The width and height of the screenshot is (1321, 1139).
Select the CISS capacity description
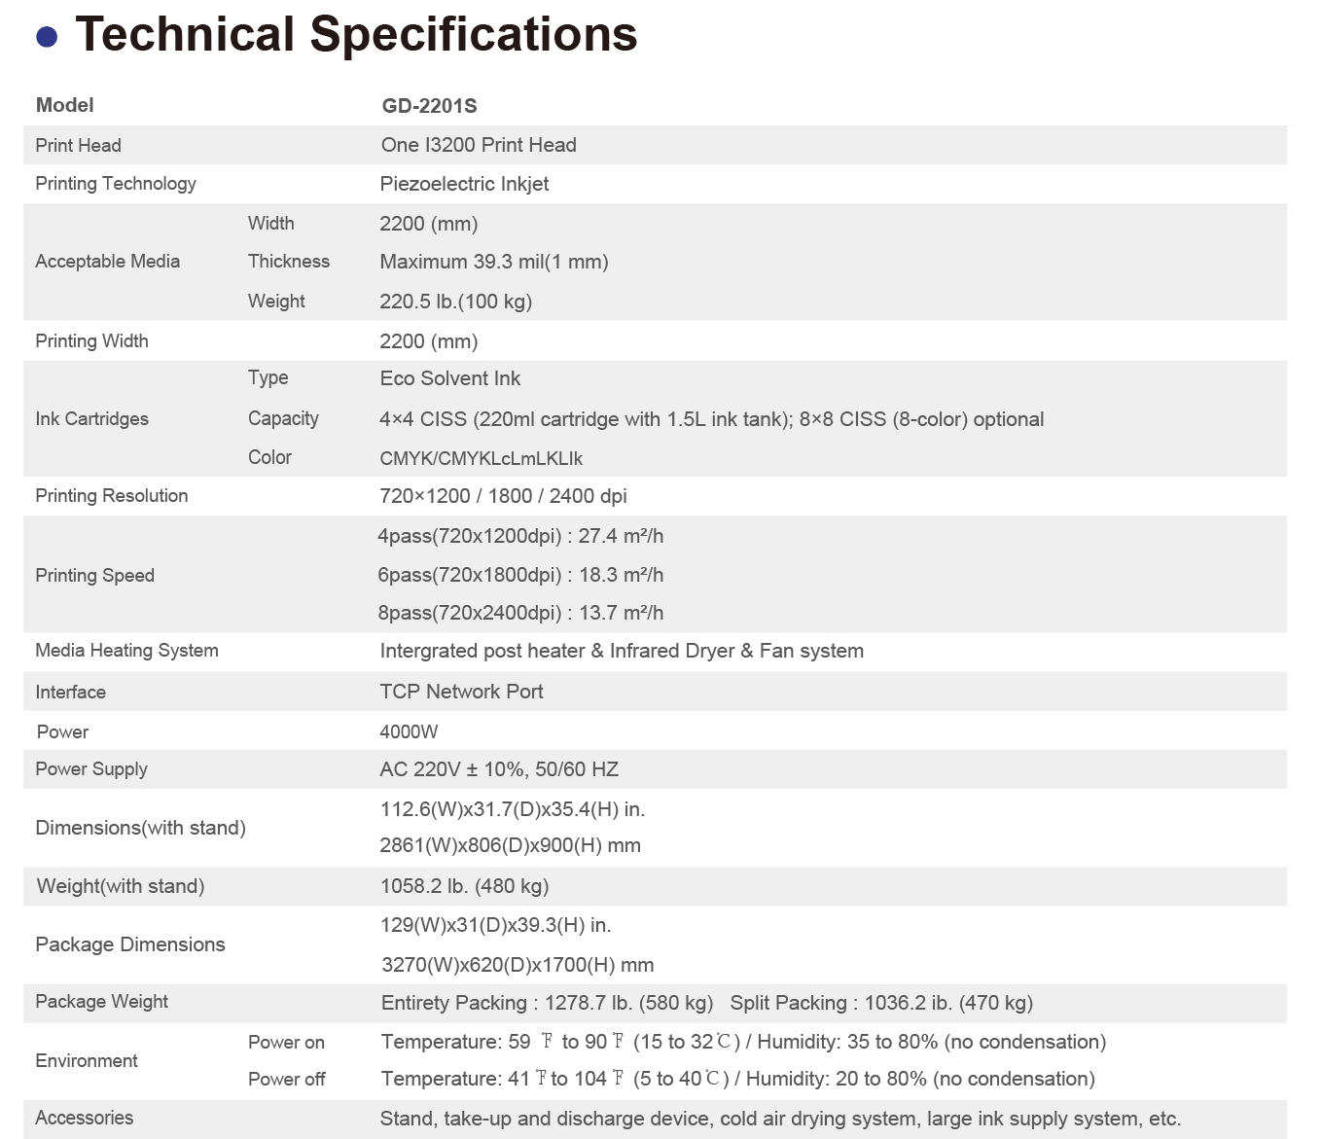click(711, 419)
